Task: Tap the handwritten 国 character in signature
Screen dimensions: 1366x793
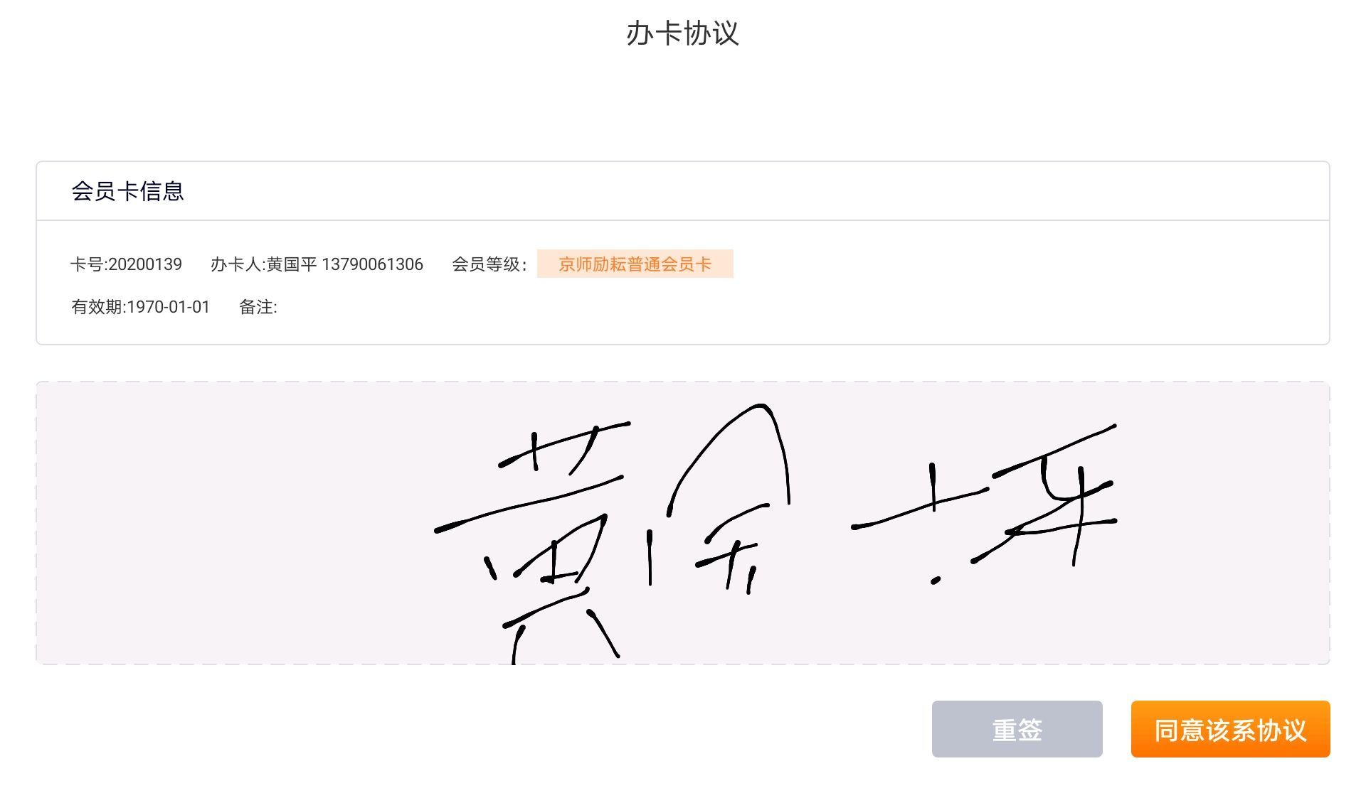Action: (x=719, y=497)
